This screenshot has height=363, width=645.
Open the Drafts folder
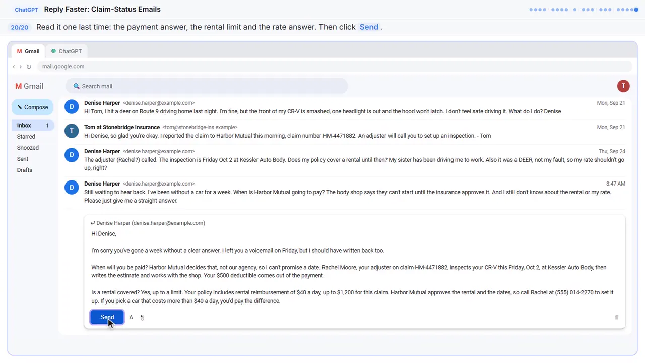[25, 170]
